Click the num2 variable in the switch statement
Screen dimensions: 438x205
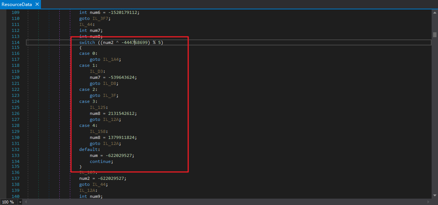click(107, 42)
